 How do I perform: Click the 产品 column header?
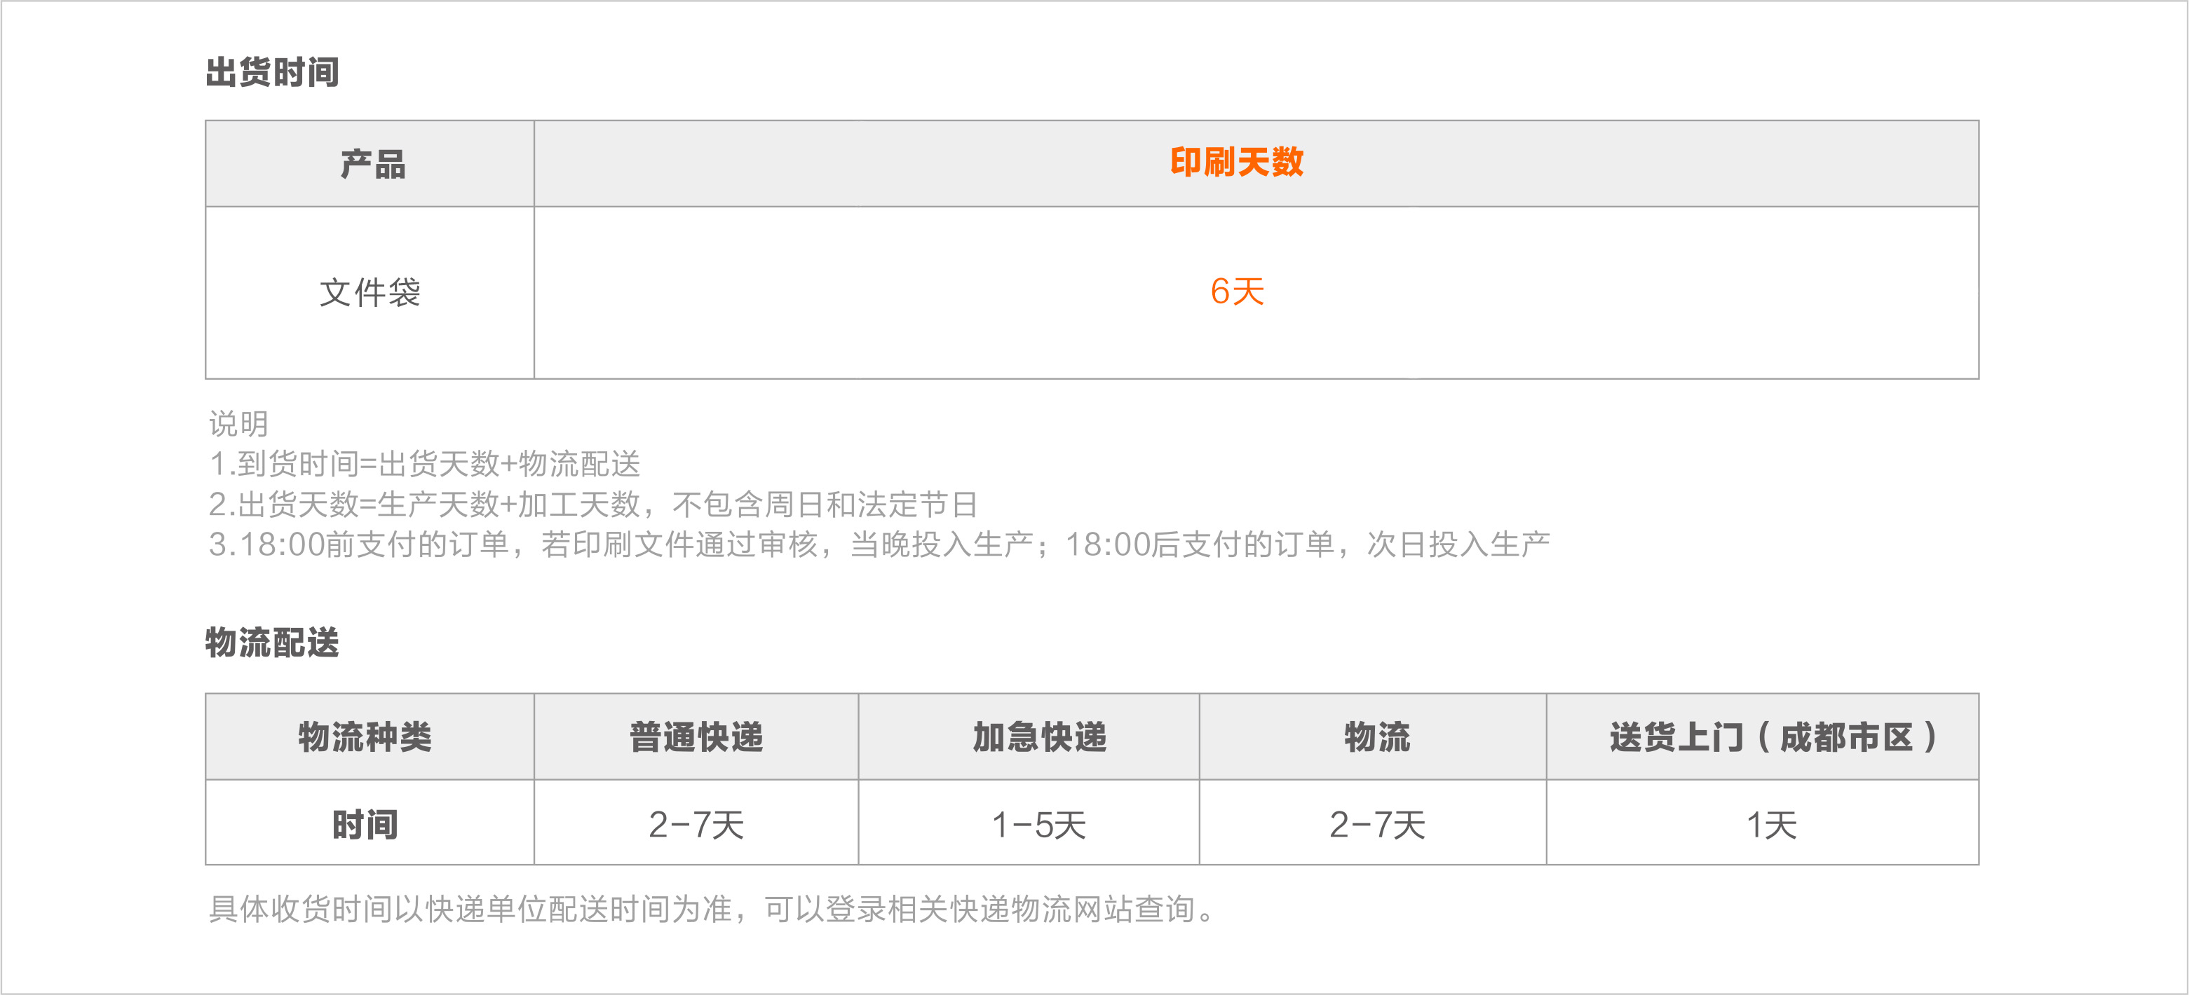[x=372, y=164]
